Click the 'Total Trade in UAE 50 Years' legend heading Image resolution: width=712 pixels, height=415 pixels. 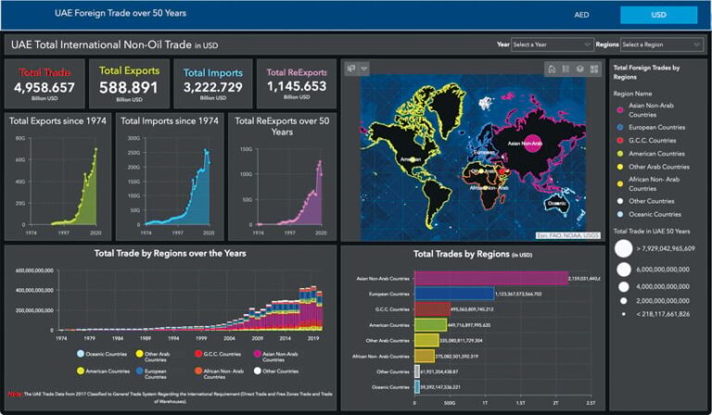[652, 232]
